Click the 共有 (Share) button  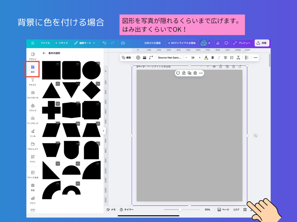click(262, 43)
